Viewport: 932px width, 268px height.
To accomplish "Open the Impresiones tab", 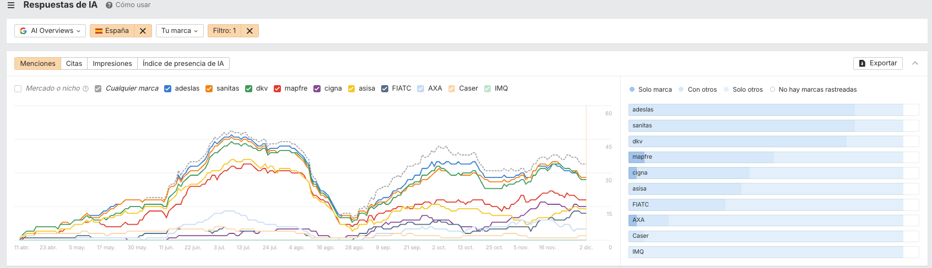I will click(x=112, y=64).
